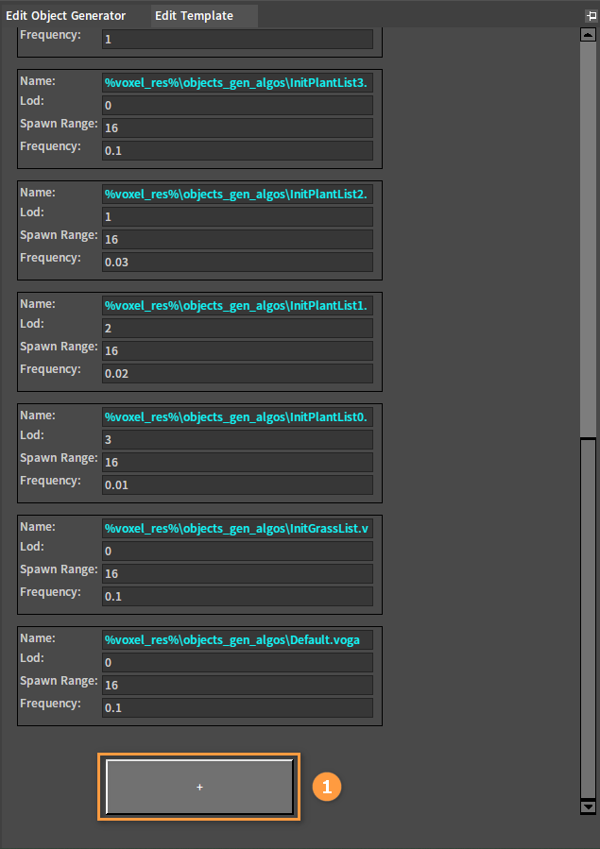600x849 pixels.
Task: Click the Name label of InitPlantList3 entry
Action: pyautogui.click(x=38, y=81)
